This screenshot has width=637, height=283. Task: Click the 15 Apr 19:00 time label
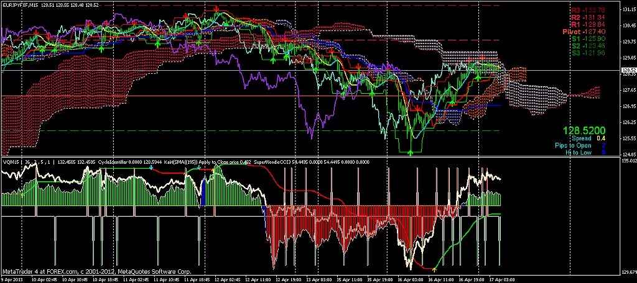coord(380,279)
